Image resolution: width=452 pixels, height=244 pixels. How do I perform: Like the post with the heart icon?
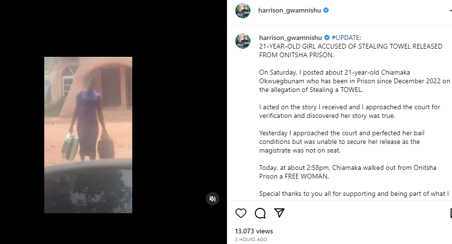[241, 213]
